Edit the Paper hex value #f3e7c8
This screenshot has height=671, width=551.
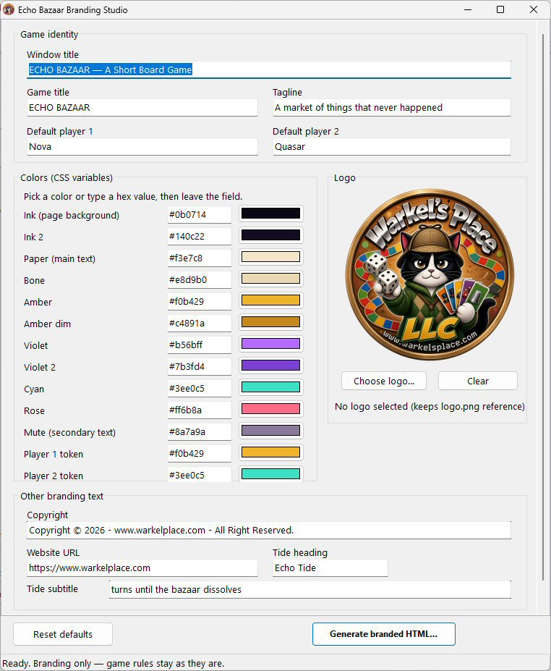[x=199, y=258]
